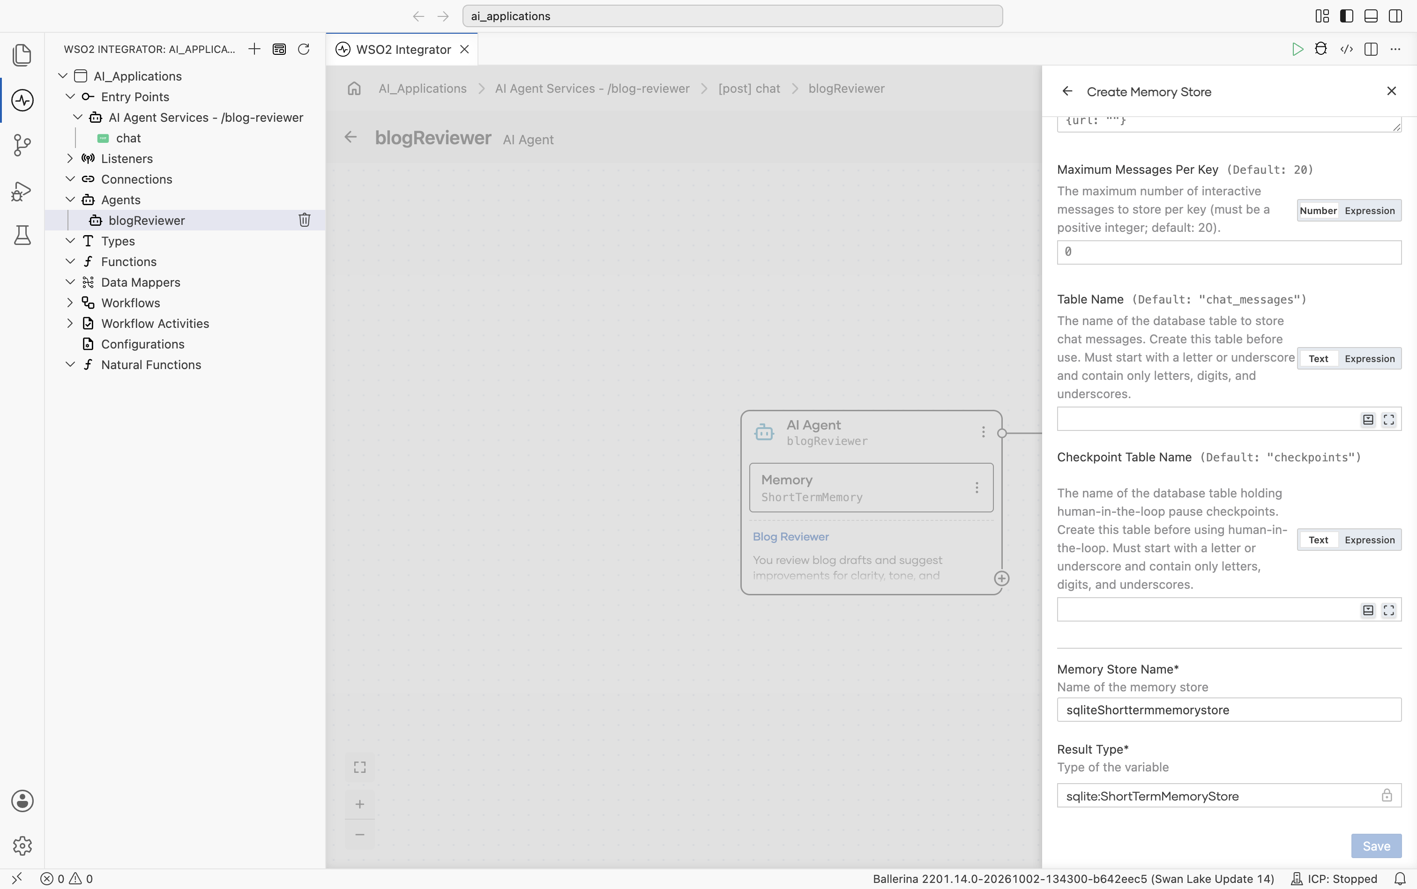Open the Explorer files icon in activity bar
The image size is (1417, 889).
pos(22,55)
